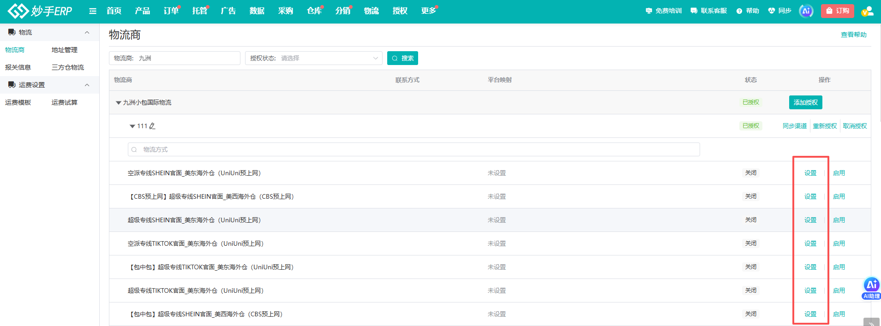The image size is (881, 326).
Task: Click 启用 for 超级专线TIKTOK官面_美东海外仓 (UniUni预上网)
Action: point(839,290)
